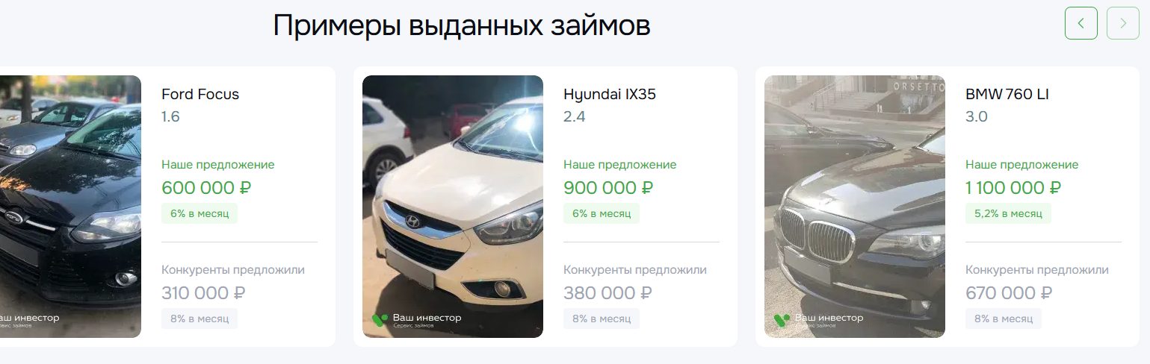The height and width of the screenshot is (364, 1150).
Task: Click the previous slide arrow button
Action: [1081, 23]
